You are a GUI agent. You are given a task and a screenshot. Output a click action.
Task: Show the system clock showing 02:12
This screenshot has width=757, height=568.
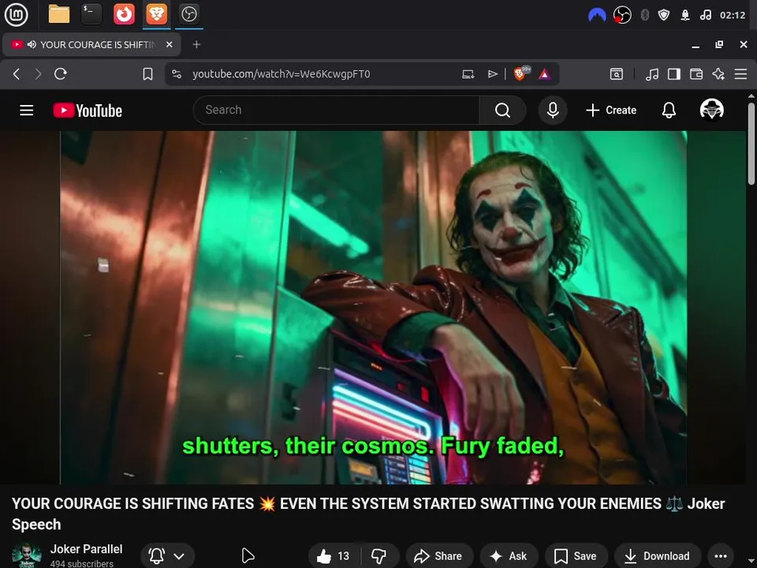[x=733, y=15]
